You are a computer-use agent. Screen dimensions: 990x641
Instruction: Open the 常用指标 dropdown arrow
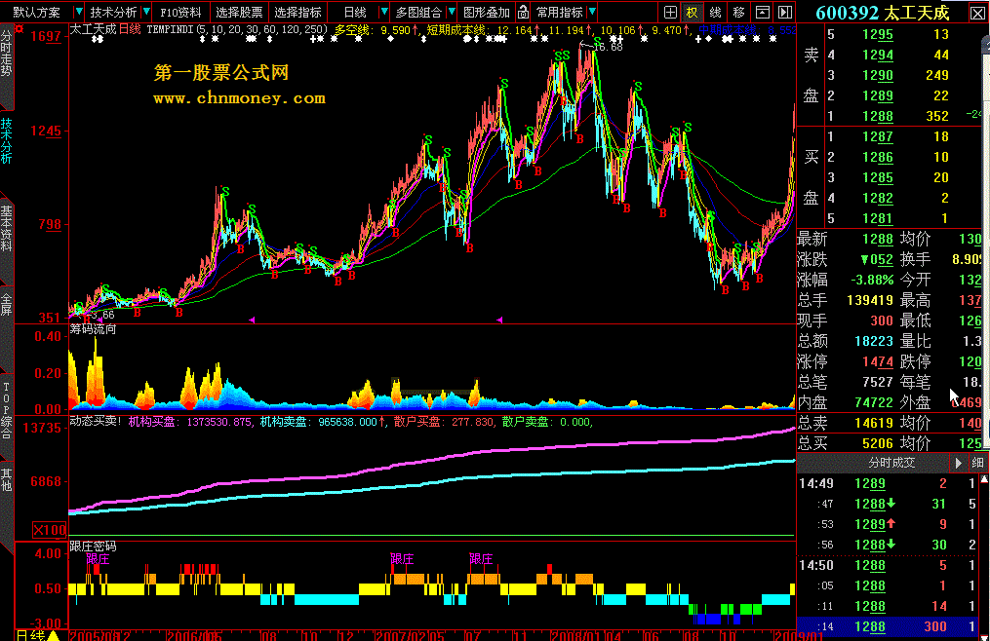tap(592, 12)
